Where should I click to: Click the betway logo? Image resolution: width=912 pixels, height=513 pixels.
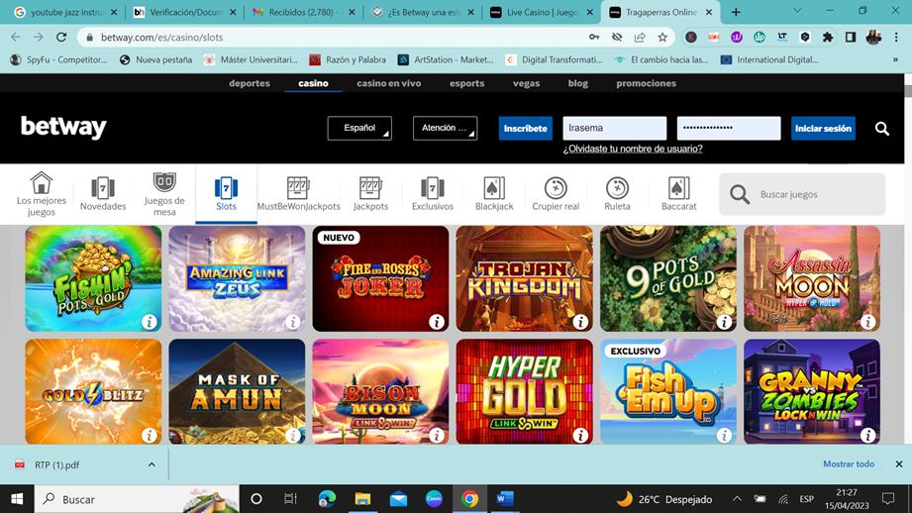(63, 128)
